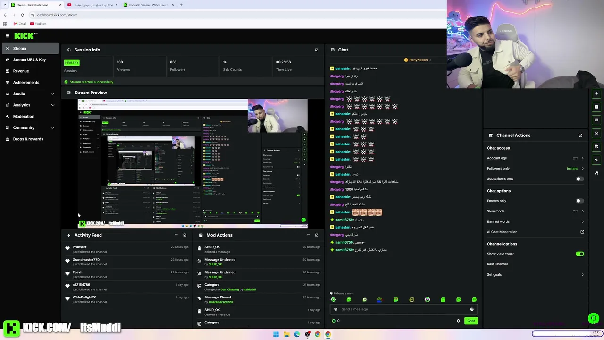Screen dimensions: 604x340
Task: Toggle Subscribers only chat switch
Action: [x=579, y=179]
